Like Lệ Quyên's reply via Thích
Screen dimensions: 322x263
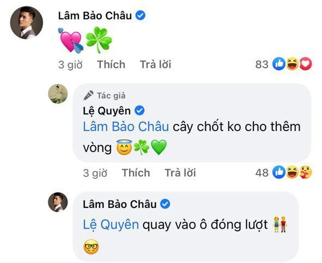[136, 173]
